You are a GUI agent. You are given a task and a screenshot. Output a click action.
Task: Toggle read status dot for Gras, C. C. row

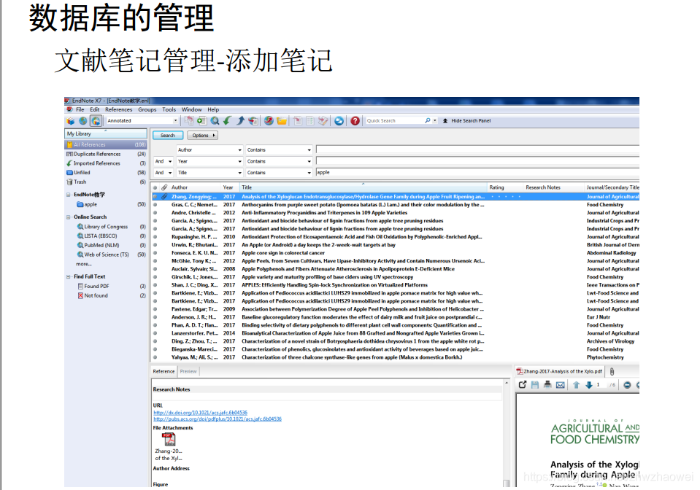pos(155,205)
